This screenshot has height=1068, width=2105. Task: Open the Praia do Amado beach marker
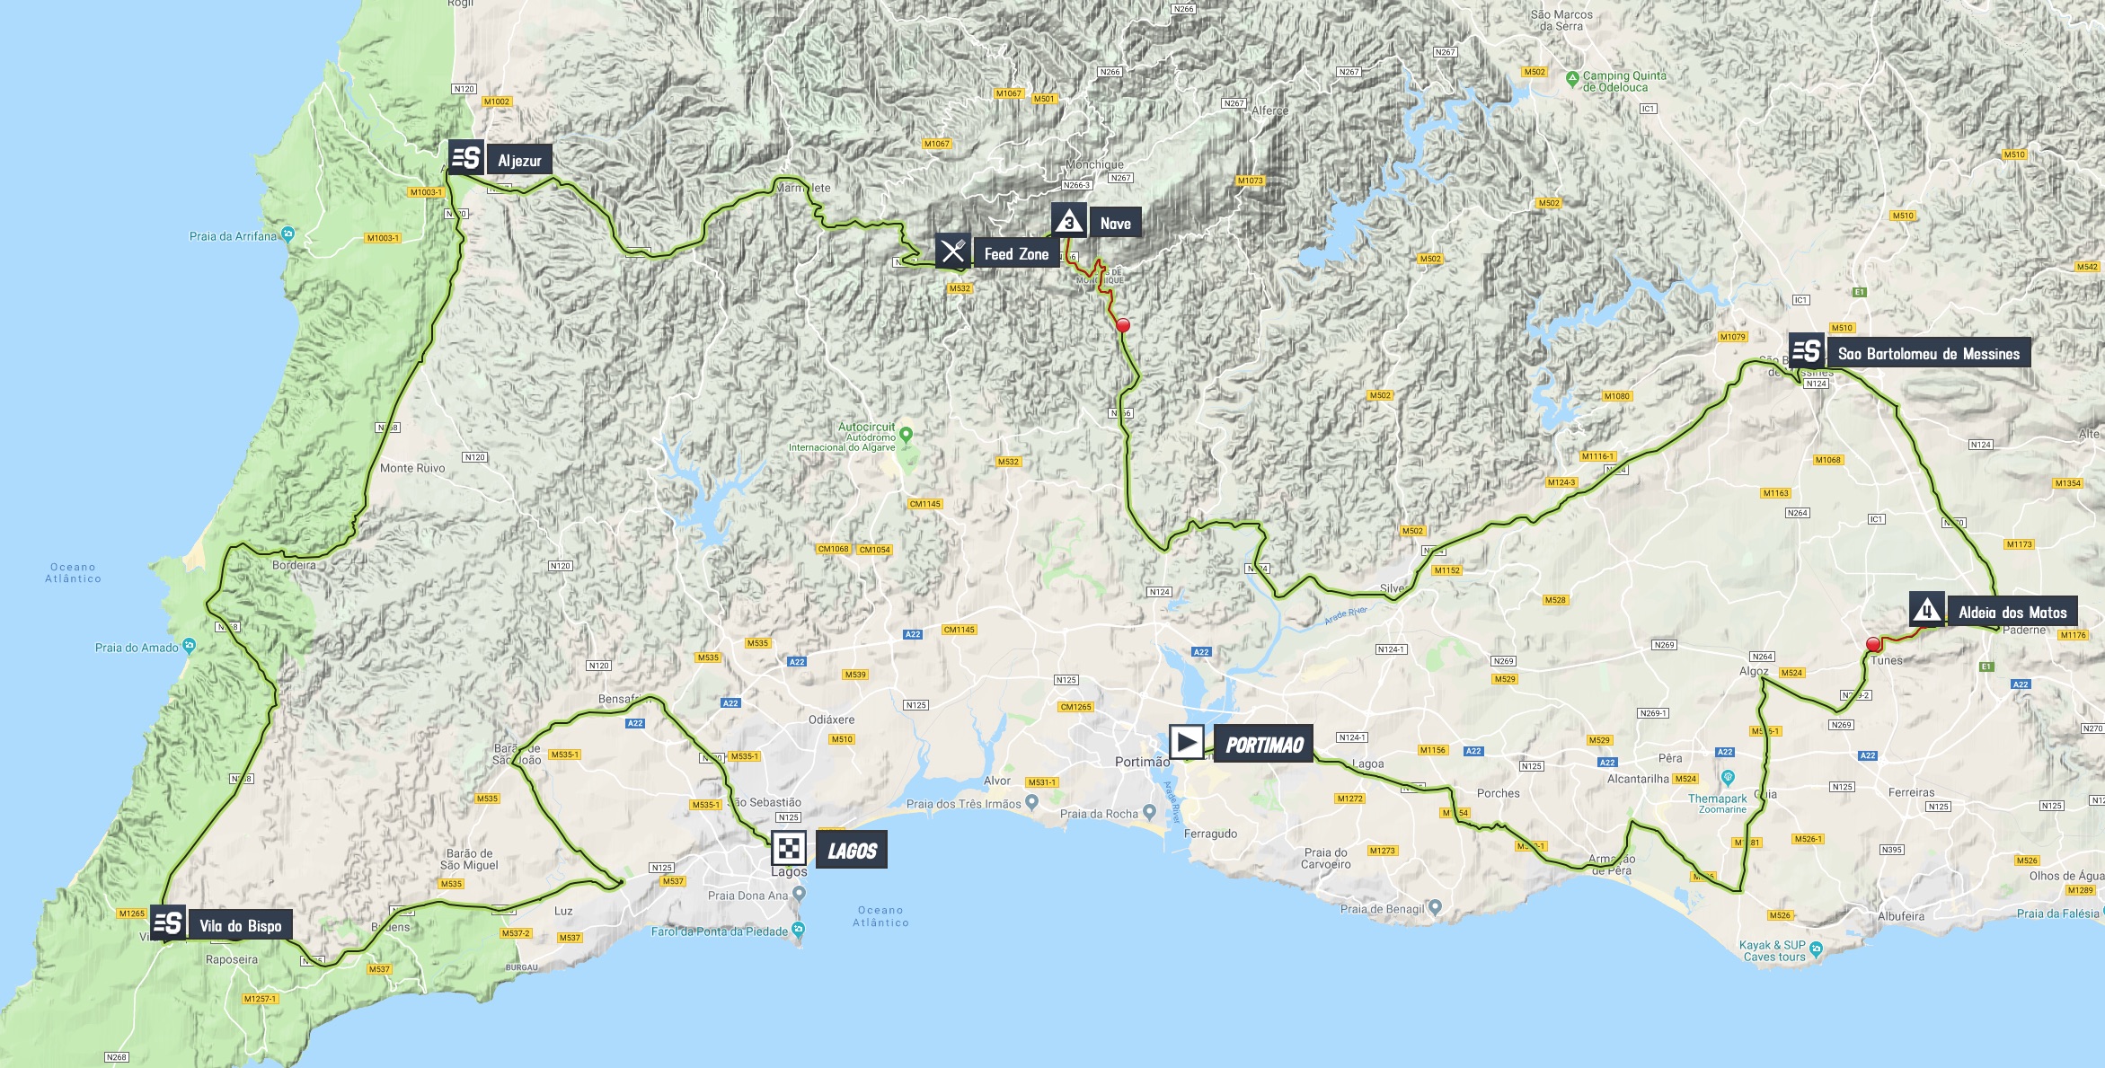click(189, 645)
